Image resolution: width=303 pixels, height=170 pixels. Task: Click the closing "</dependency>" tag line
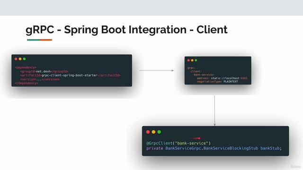pos(27,83)
